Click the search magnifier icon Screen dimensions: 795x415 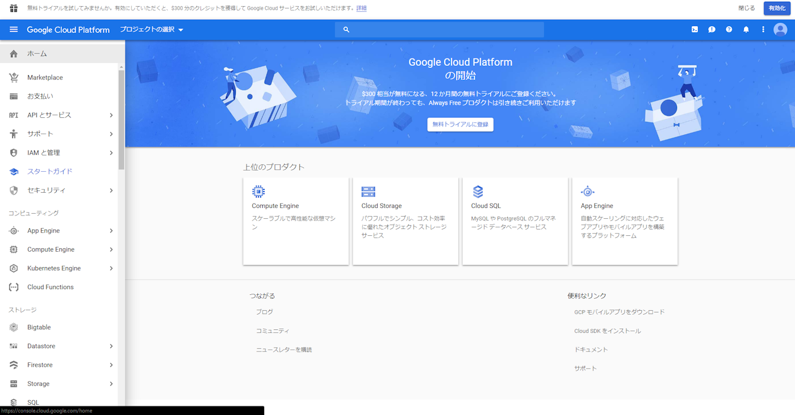pyautogui.click(x=346, y=29)
